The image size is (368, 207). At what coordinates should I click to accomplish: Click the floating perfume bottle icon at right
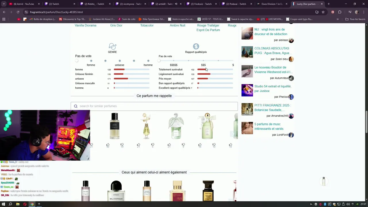[324, 181]
